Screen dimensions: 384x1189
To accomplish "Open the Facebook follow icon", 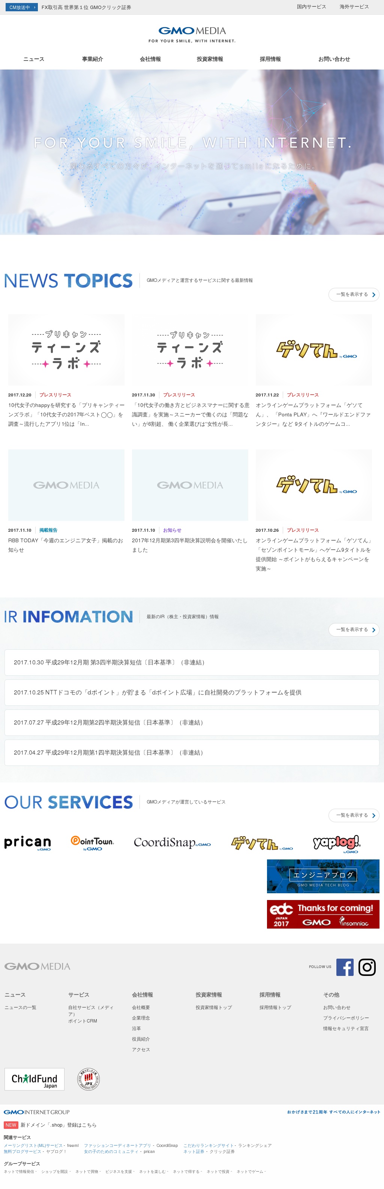I will (x=345, y=967).
